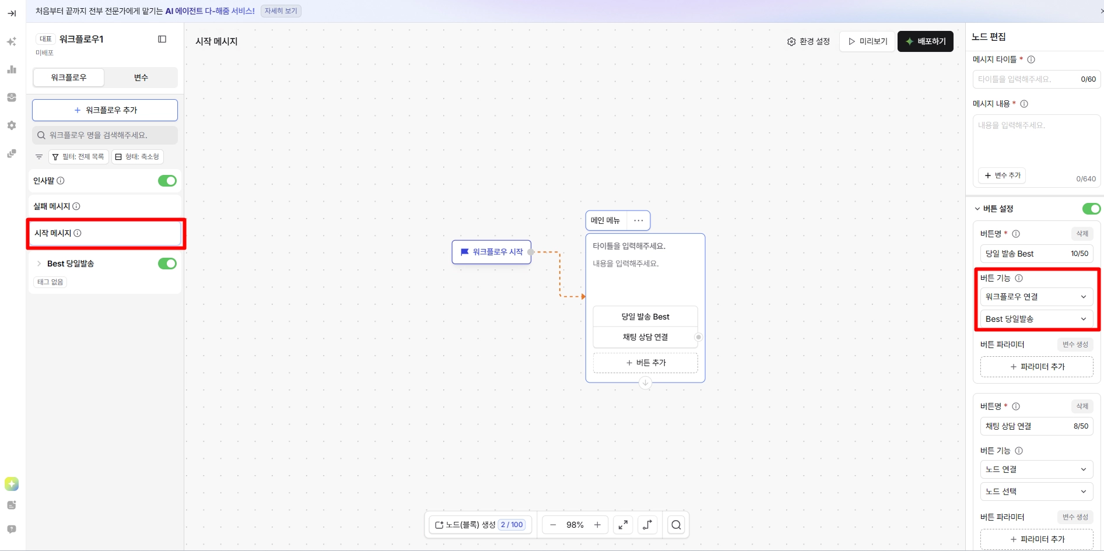The height and width of the screenshot is (551, 1104).
Task: Click the green sparkle assistant icon
Action: coord(12,484)
